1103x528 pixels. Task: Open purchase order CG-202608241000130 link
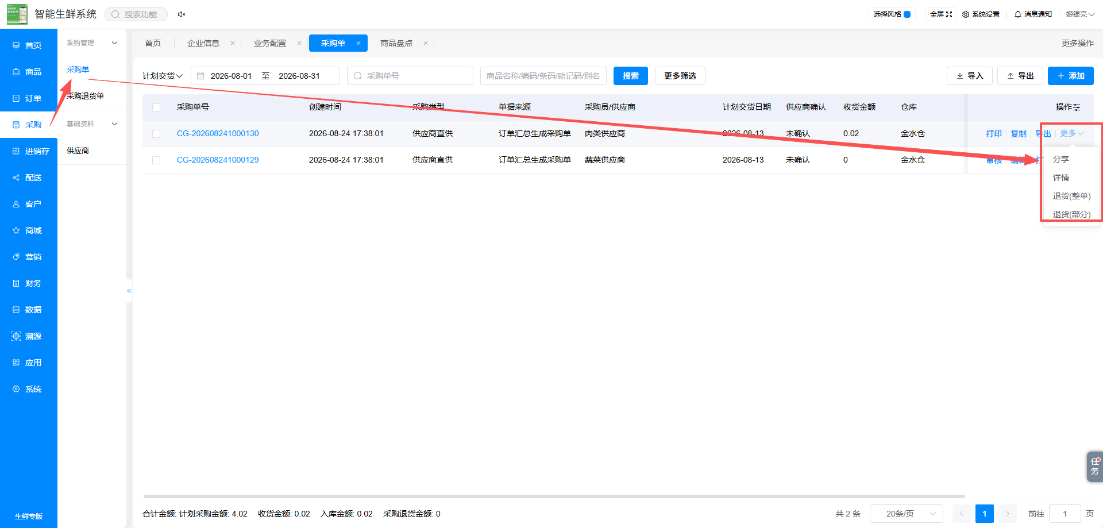(x=218, y=133)
